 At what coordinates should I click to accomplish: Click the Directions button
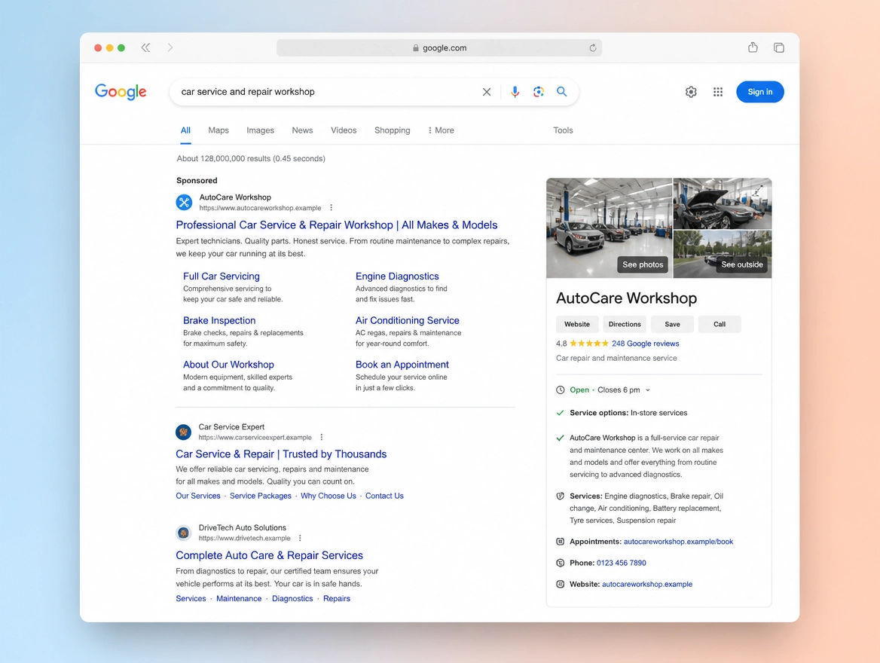click(x=625, y=325)
